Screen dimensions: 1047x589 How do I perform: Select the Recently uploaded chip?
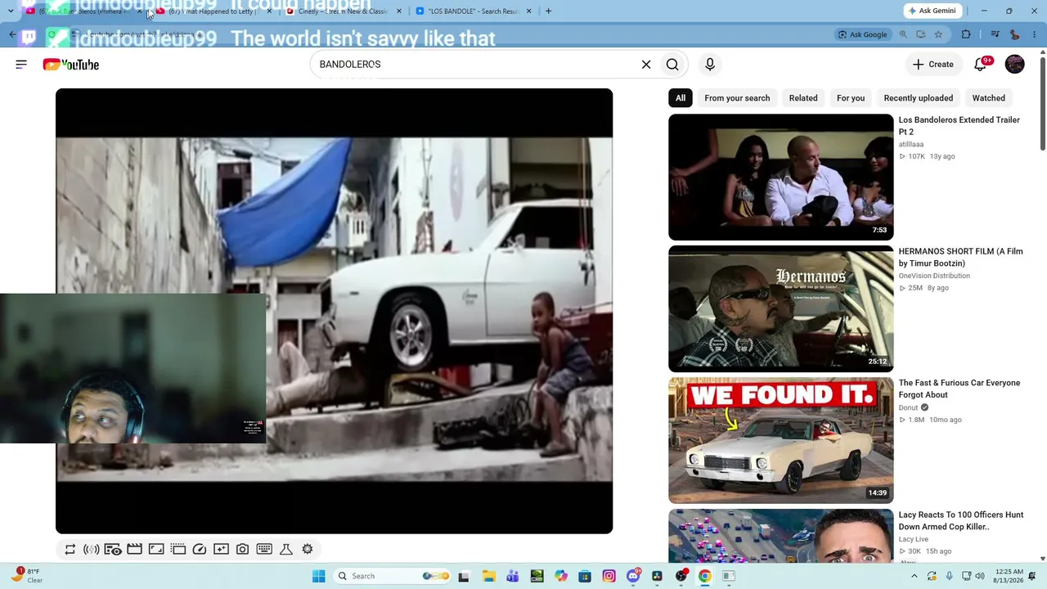[918, 98]
